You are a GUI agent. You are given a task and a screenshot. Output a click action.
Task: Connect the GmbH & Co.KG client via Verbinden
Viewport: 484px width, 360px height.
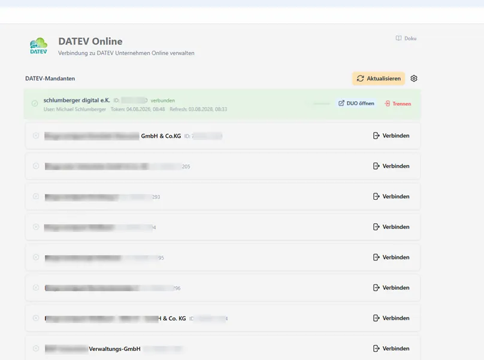tap(391, 136)
